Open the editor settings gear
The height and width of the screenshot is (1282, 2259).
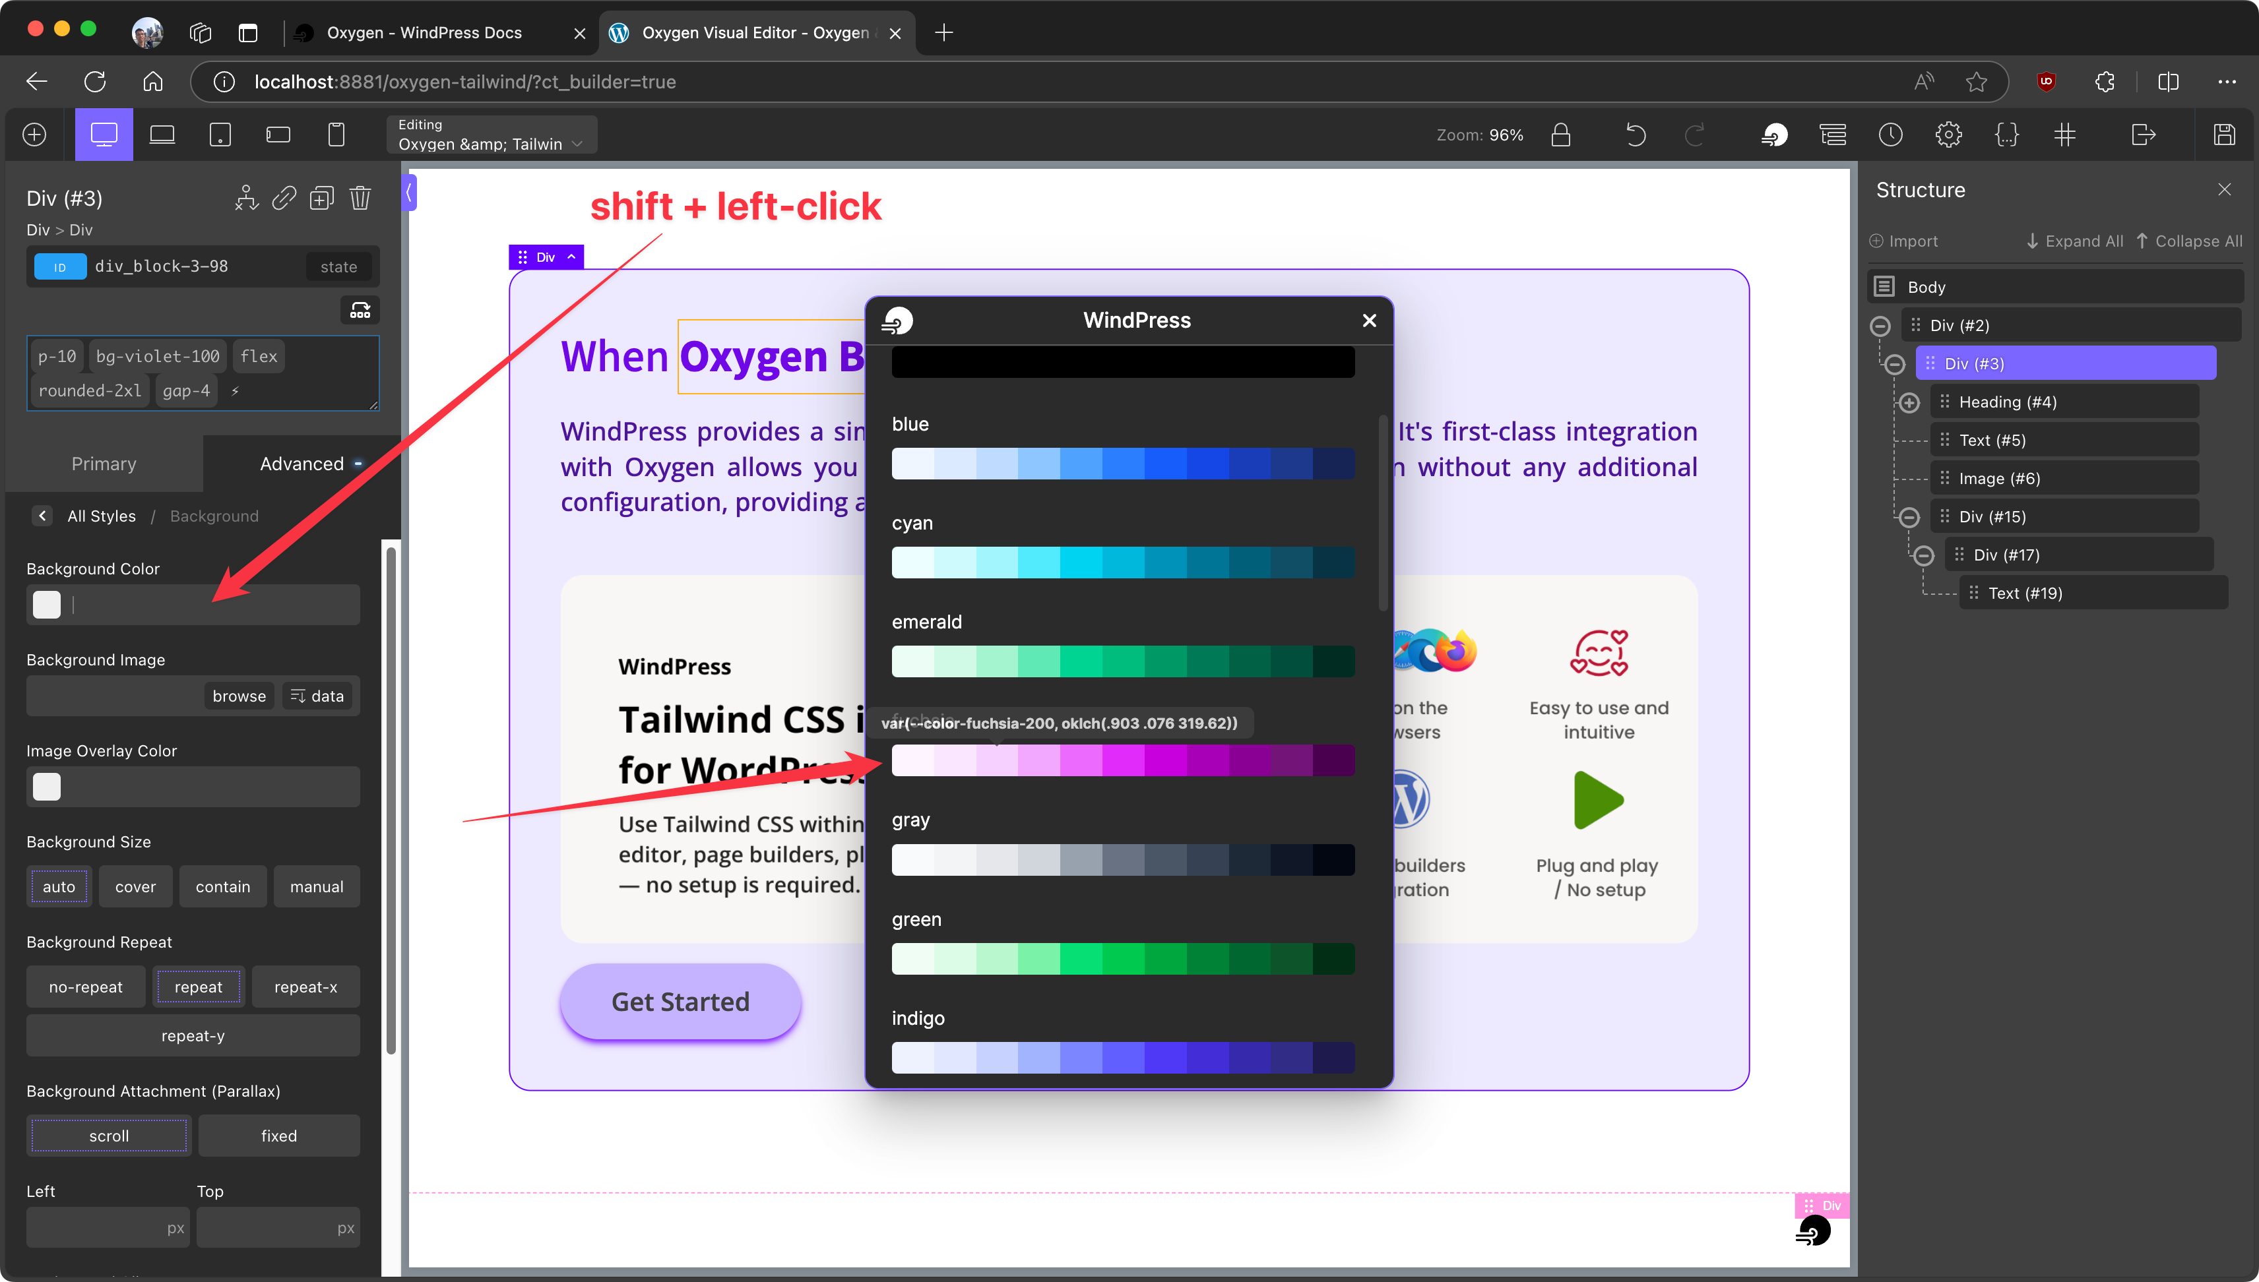pos(1949,134)
